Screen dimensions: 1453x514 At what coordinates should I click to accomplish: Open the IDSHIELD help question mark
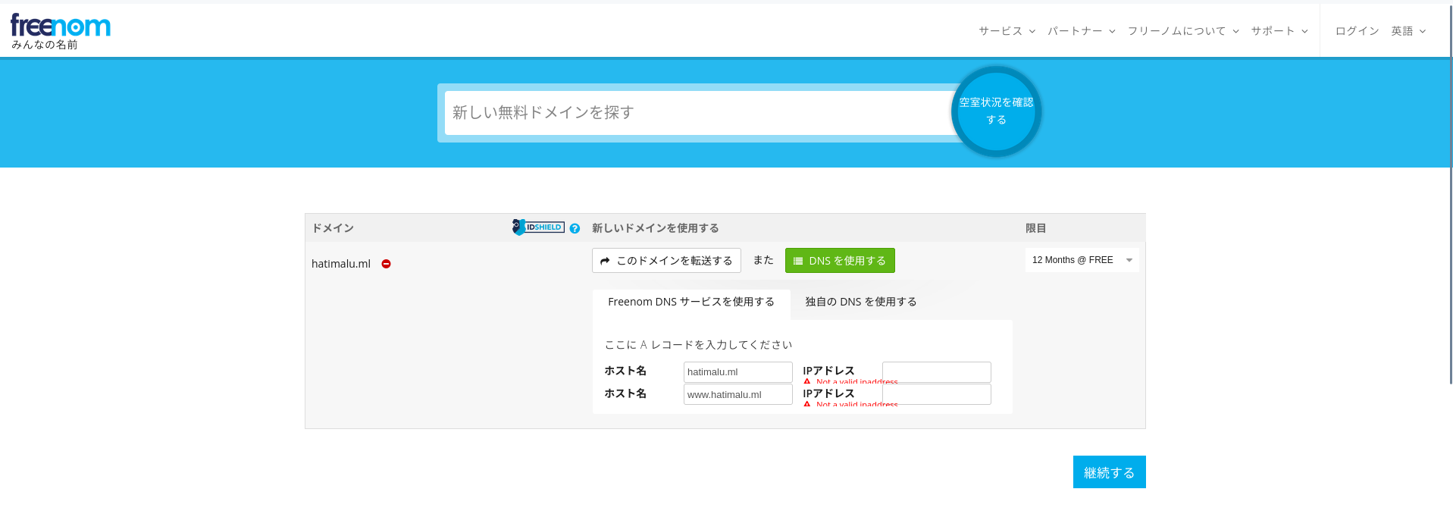coord(575,228)
